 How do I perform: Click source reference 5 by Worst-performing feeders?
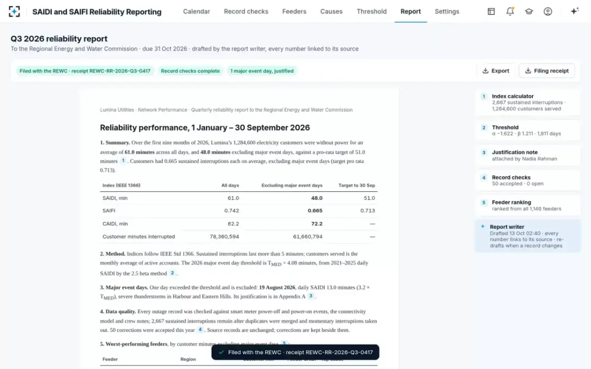284,343
